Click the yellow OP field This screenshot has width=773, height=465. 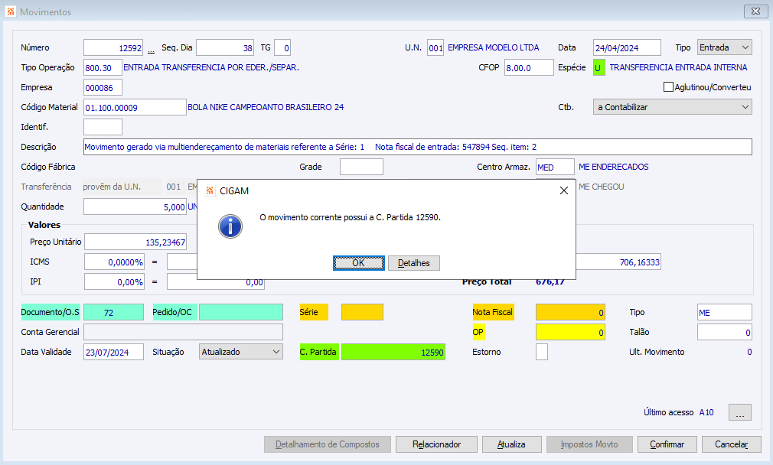(570, 332)
